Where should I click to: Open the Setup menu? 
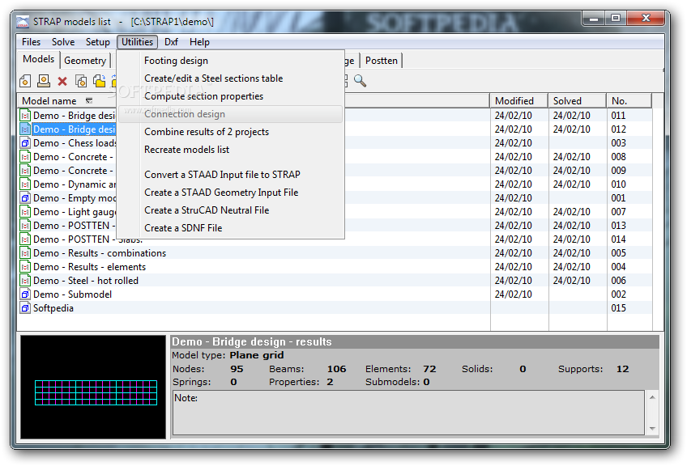(98, 42)
